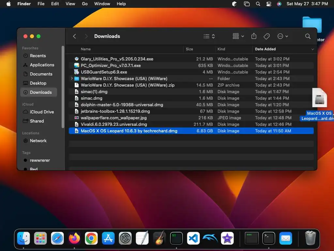Image resolution: width=334 pixels, height=251 pixels.
Task: Select Glary_Utilities_Pro_v5.205.0.234.exe
Action: pyautogui.click(x=191, y=59)
